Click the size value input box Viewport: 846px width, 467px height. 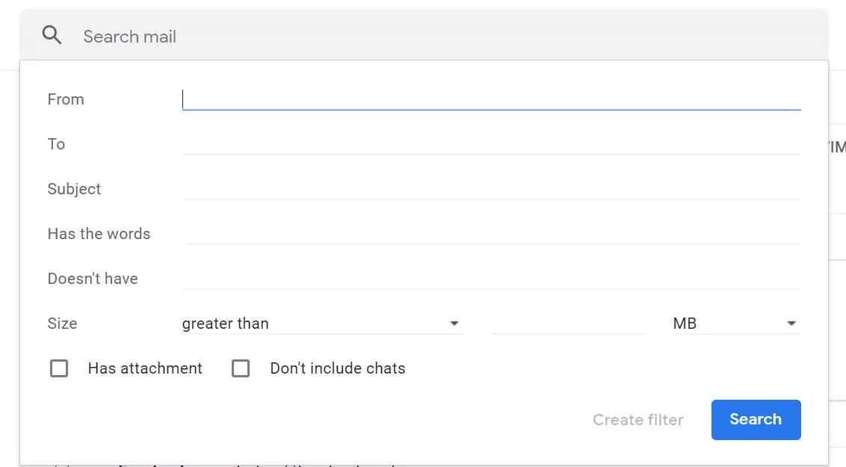[569, 323]
